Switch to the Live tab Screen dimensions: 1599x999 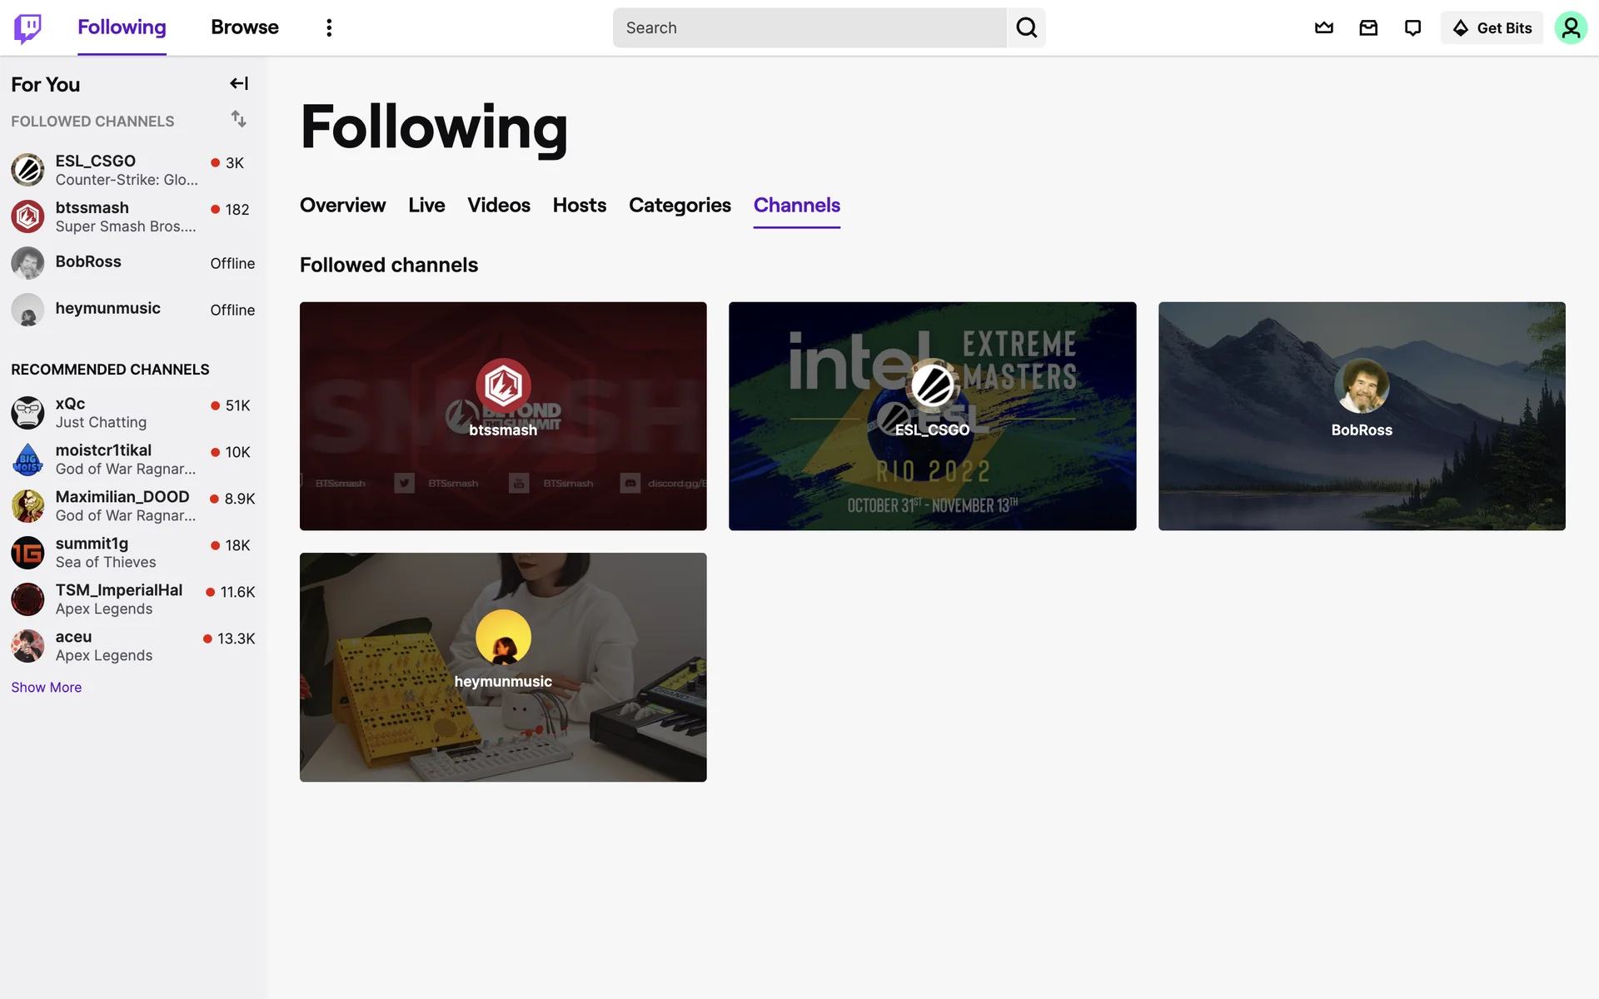[x=426, y=206]
